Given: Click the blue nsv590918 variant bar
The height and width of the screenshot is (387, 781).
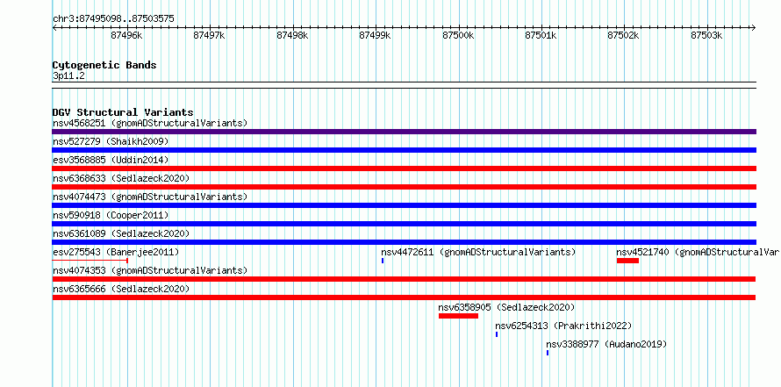Looking at the screenshot, I should [404, 224].
